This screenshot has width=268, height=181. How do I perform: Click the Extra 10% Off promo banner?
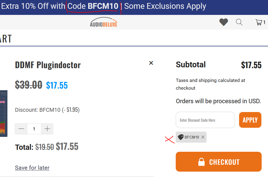pyautogui.click(x=103, y=6)
